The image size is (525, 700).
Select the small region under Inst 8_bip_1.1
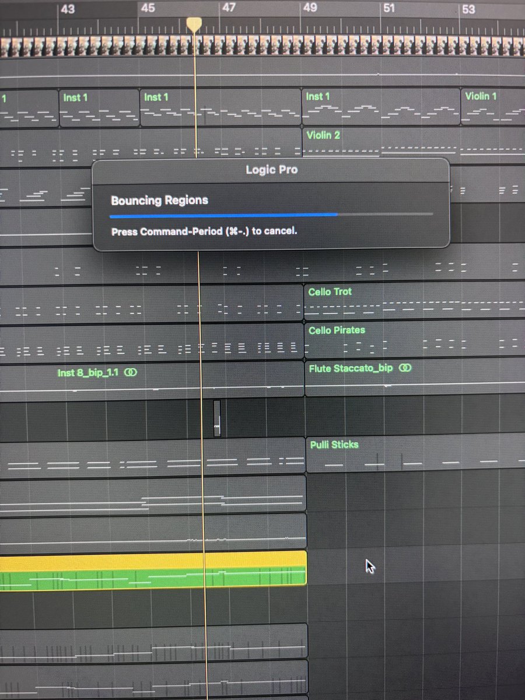217,418
